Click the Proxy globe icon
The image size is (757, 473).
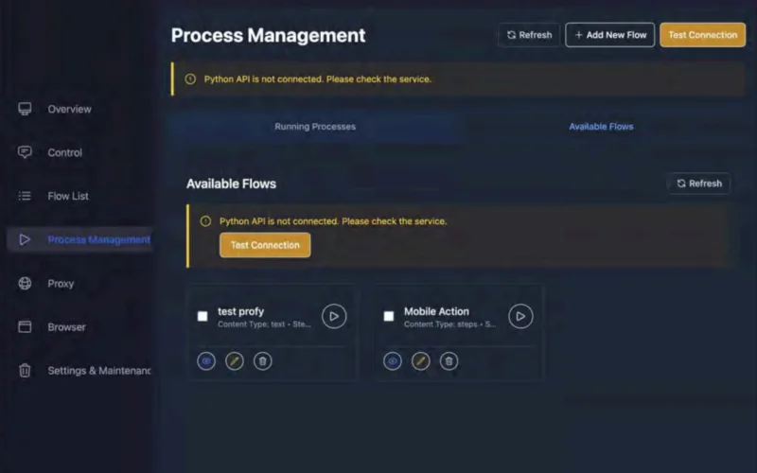pos(26,283)
